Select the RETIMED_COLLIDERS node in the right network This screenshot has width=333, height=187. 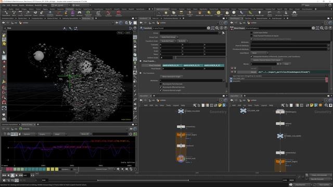click(x=280, y=136)
